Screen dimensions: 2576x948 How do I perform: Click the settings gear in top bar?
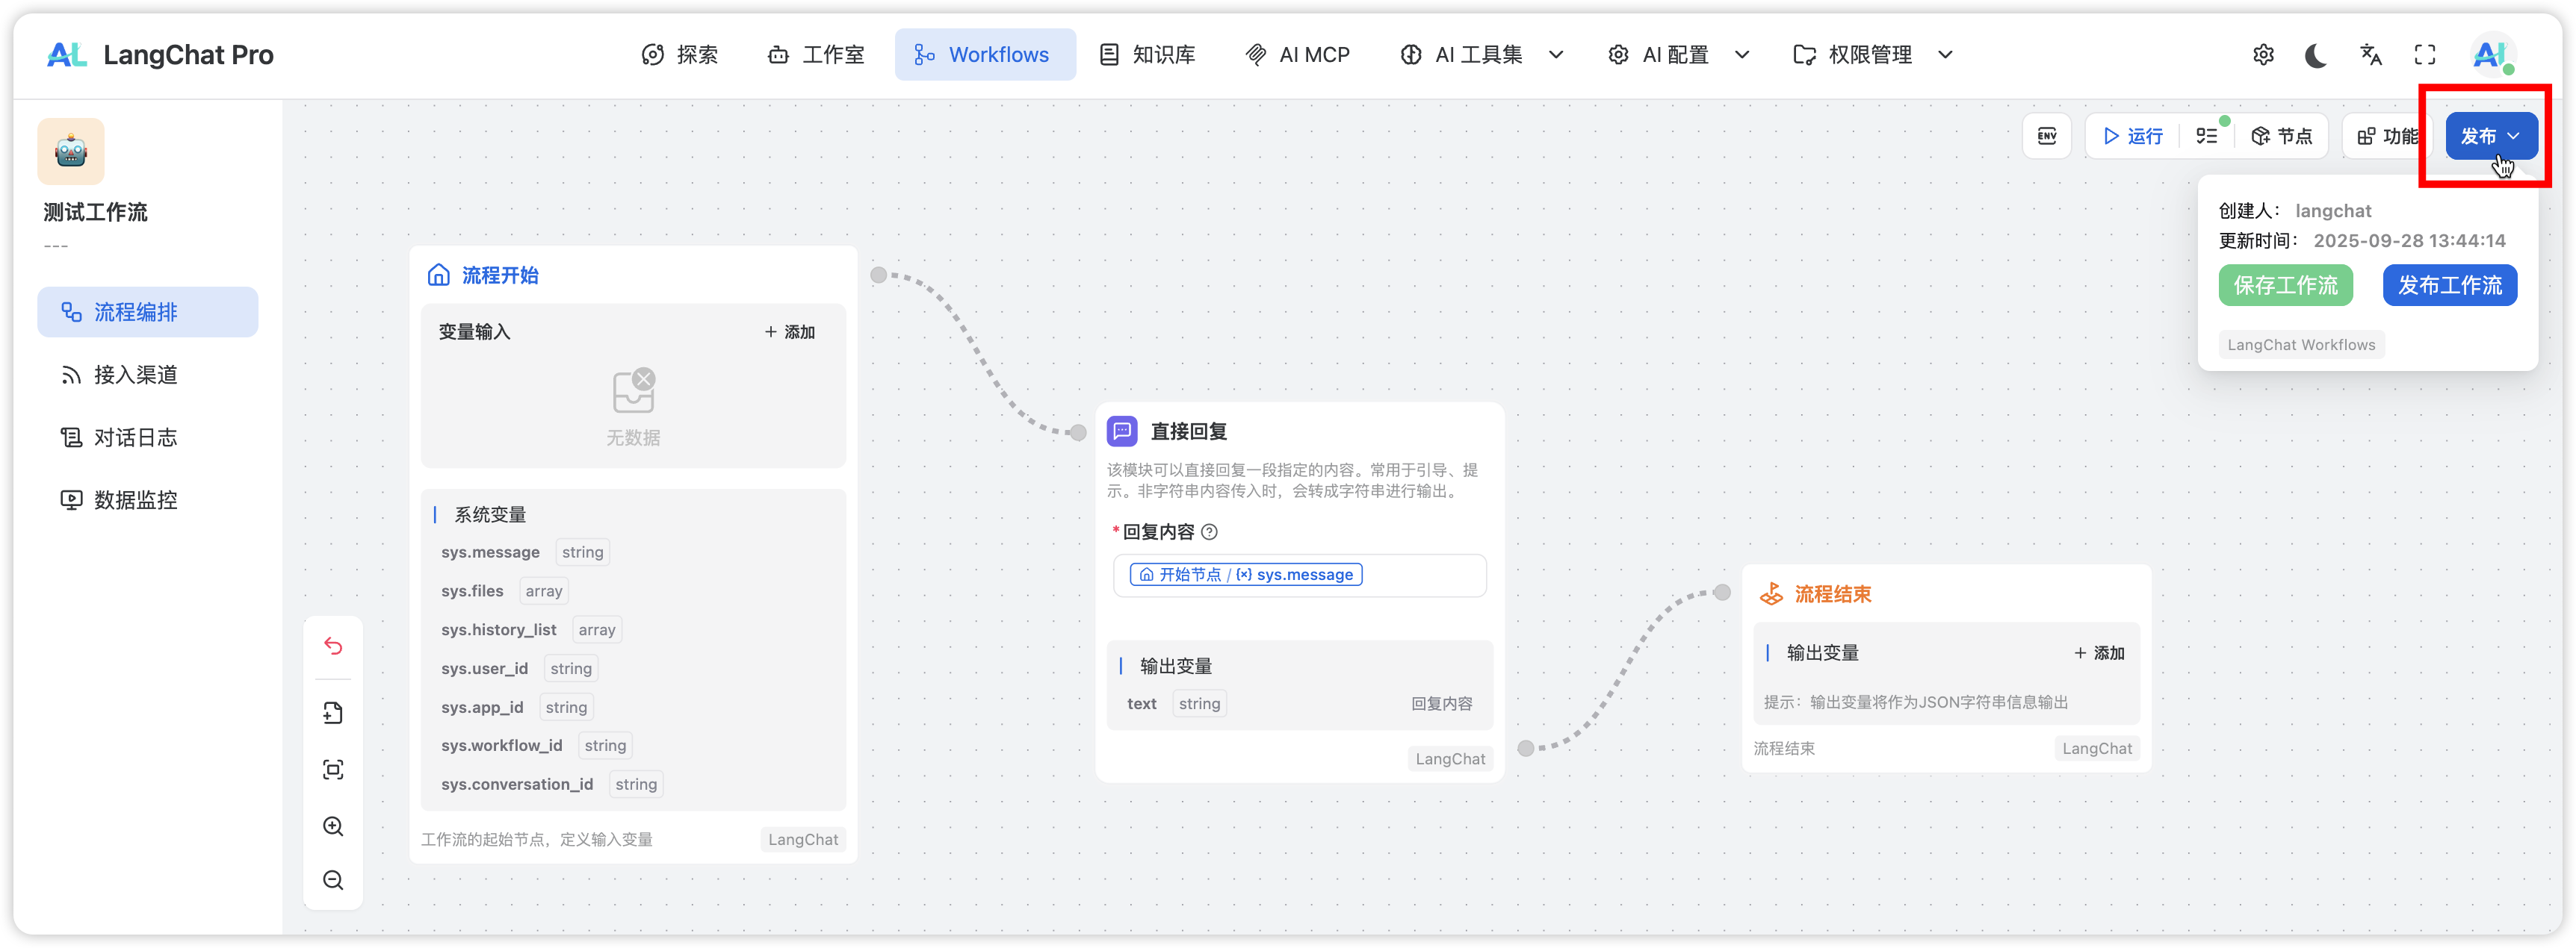(x=2263, y=55)
